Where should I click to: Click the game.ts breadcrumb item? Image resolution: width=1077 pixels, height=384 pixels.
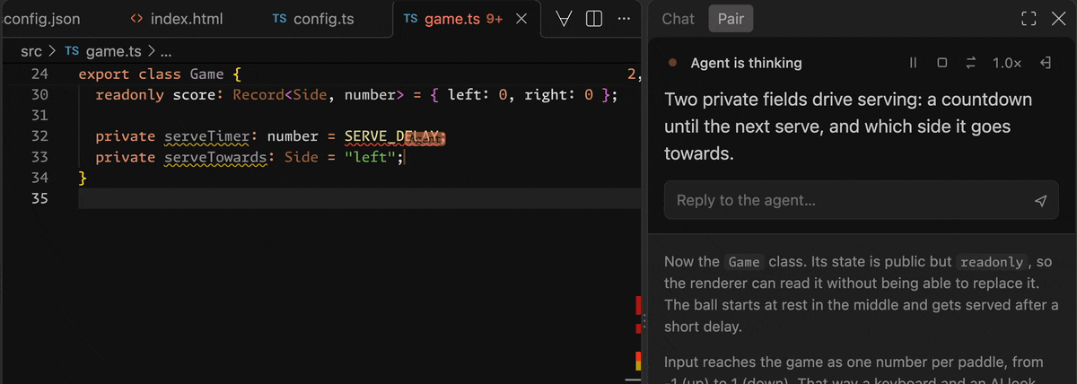[103, 51]
